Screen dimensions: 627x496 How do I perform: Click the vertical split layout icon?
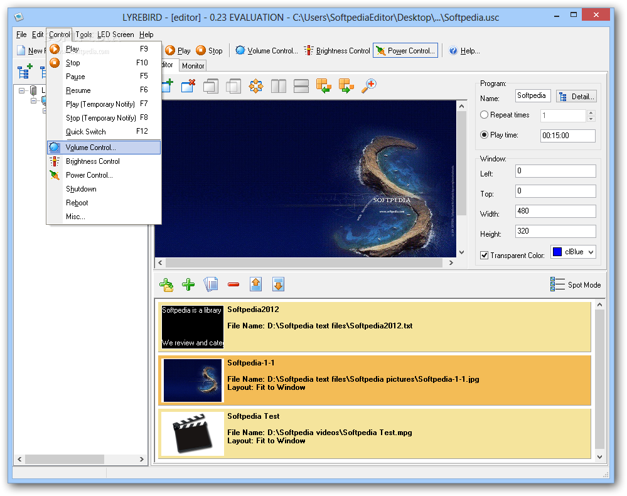coord(279,85)
